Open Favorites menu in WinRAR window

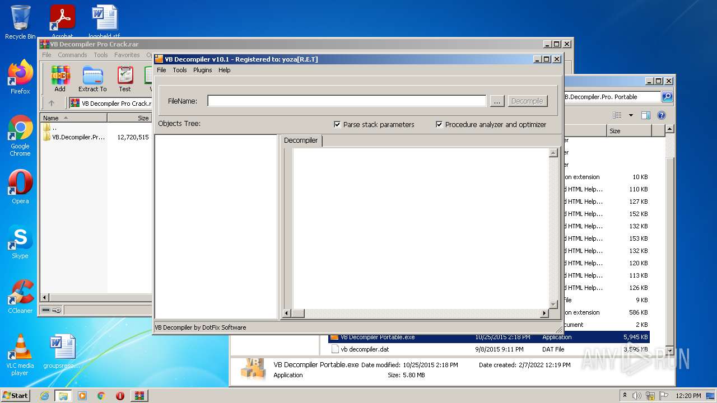127,55
